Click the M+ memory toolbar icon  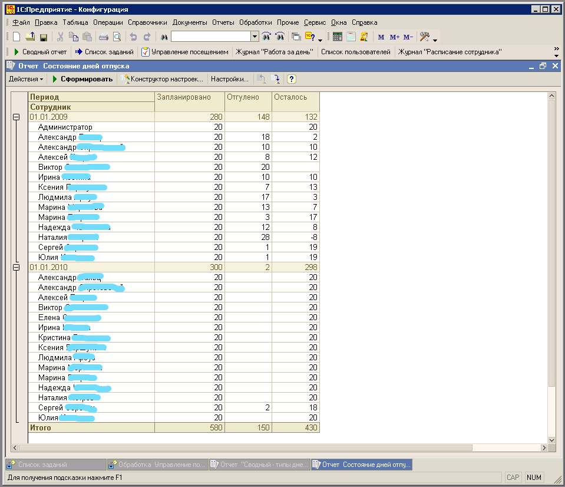[394, 37]
